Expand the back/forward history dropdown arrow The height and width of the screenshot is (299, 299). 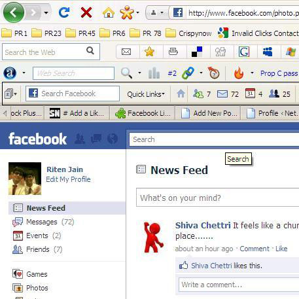46,12
